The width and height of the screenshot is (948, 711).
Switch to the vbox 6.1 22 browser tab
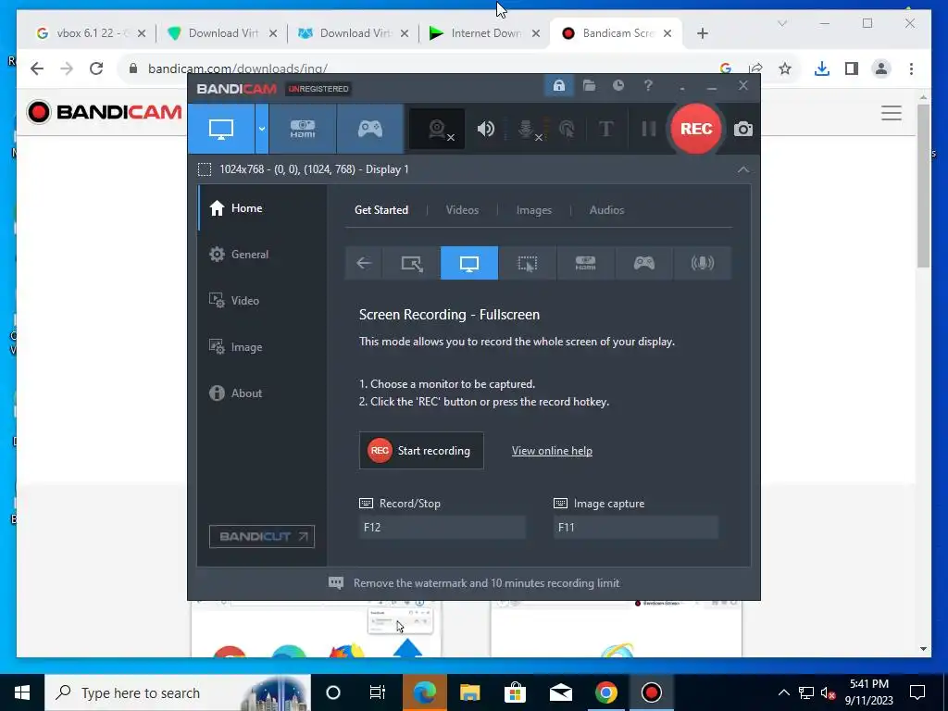pos(92,33)
